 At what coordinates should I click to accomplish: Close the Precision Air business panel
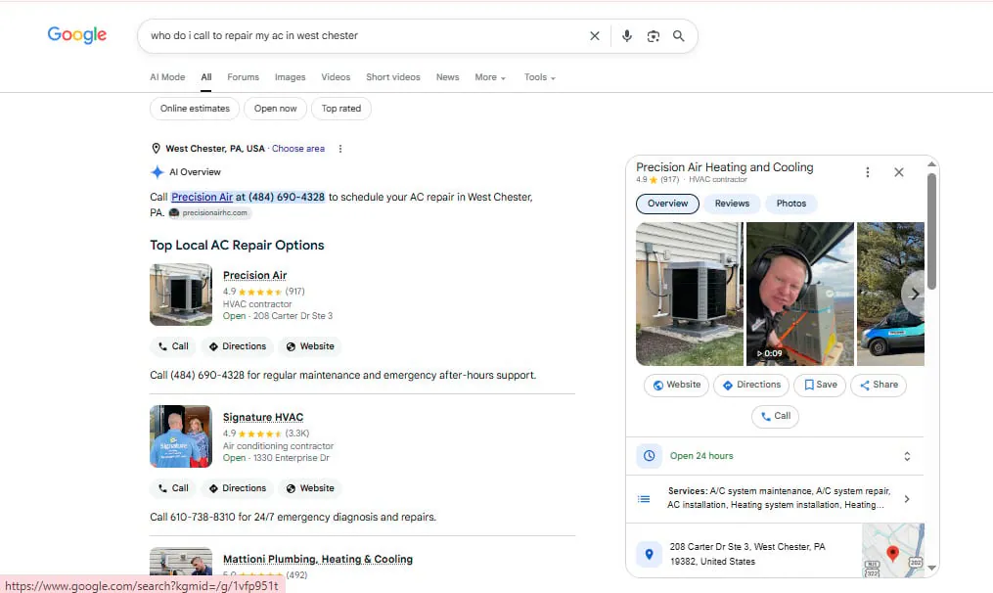click(x=899, y=172)
